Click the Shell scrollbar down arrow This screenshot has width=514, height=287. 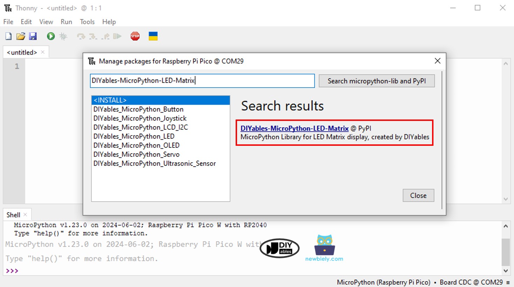506,271
